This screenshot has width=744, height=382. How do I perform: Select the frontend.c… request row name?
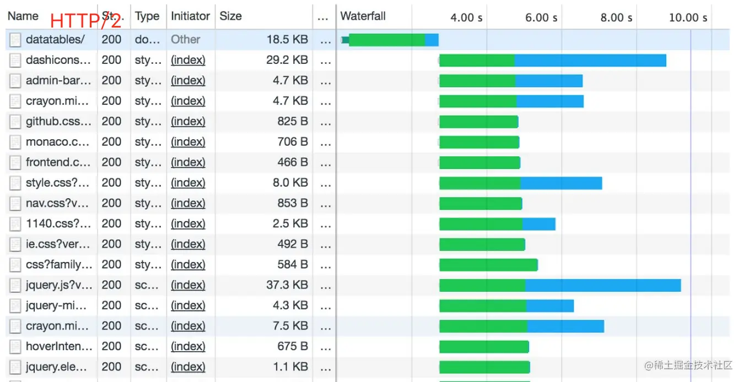pyautogui.click(x=58, y=162)
